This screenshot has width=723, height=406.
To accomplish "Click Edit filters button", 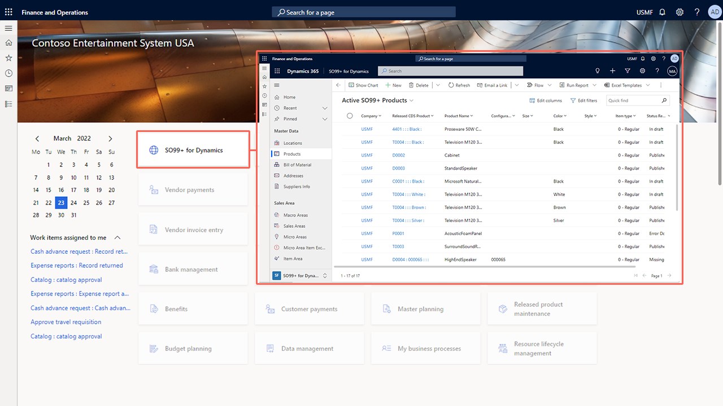I will tap(583, 100).
